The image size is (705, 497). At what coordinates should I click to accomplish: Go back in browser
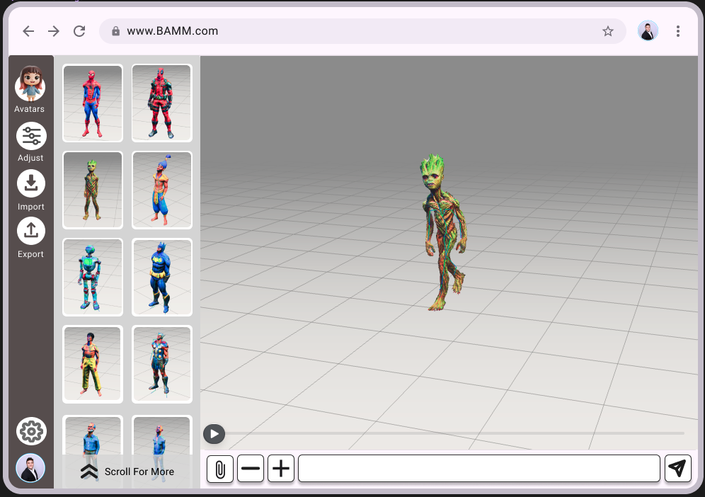pos(28,31)
